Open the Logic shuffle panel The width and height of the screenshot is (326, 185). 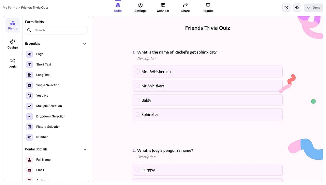point(12,63)
